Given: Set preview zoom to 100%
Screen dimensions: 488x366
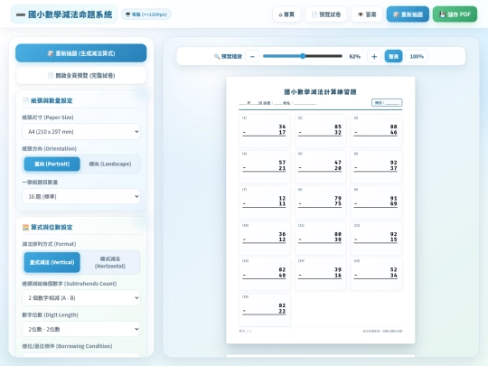Looking at the screenshot, I should point(417,56).
